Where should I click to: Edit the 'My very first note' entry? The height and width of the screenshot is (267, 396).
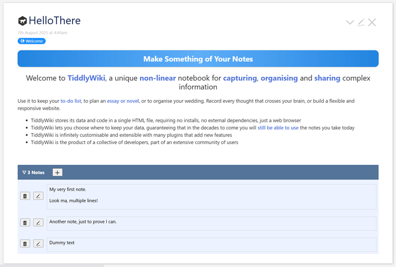click(x=38, y=196)
